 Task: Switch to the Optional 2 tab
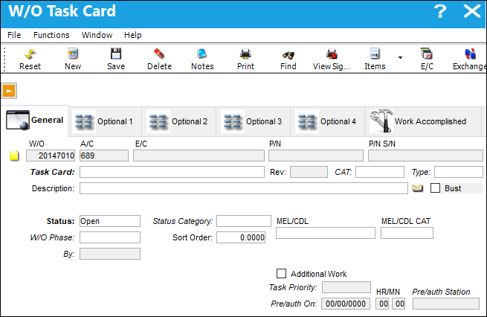tap(179, 121)
